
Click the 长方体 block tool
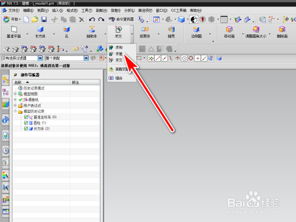point(40,32)
